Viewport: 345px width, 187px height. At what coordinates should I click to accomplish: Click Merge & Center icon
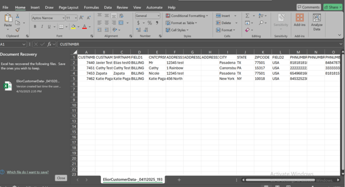121,23
